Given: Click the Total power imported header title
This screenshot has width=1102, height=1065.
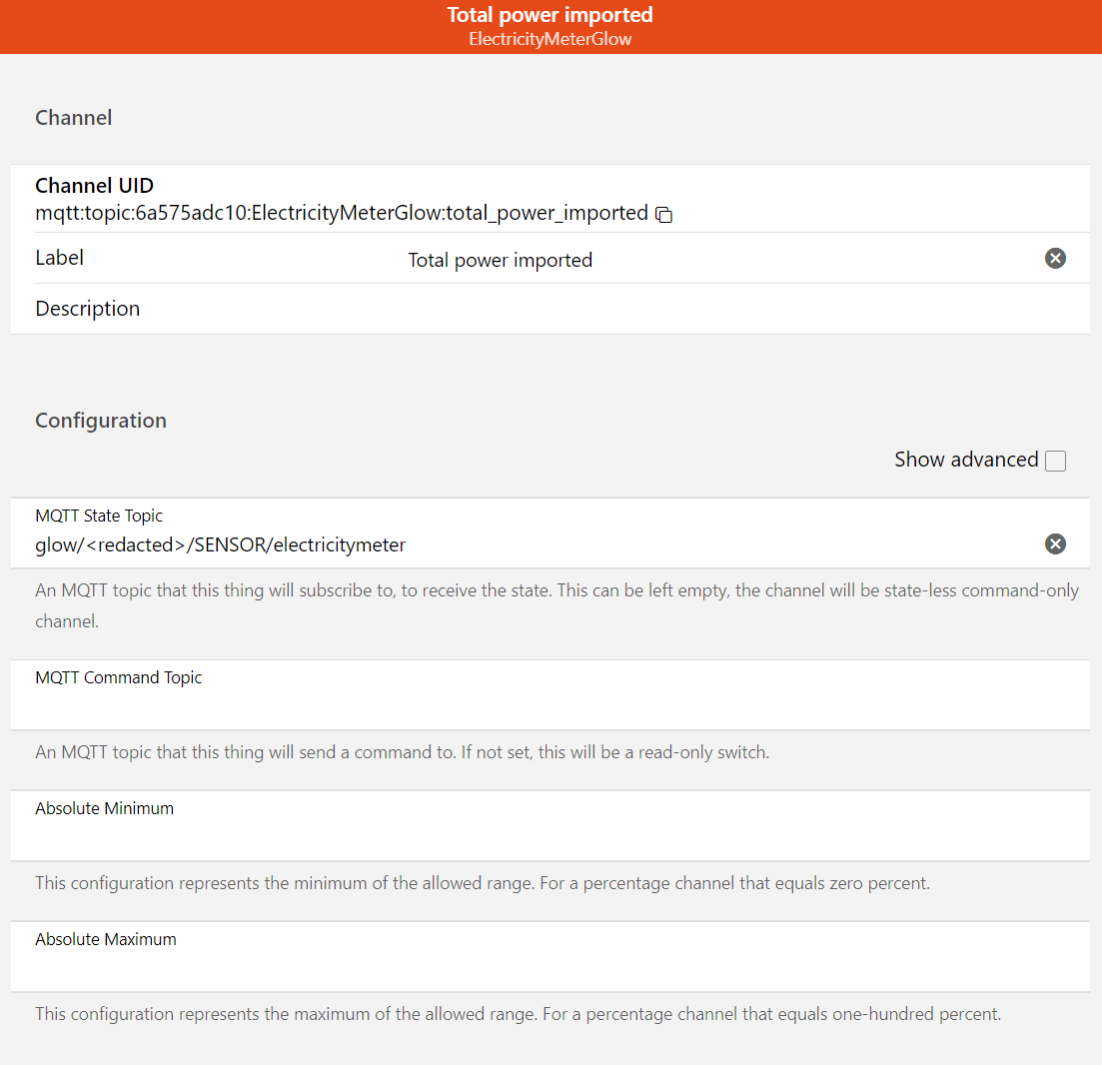Looking at the screenshot, I should pos(550,15).
